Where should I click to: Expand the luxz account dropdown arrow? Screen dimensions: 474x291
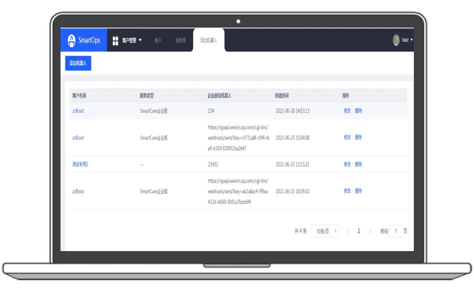point(411,40)
